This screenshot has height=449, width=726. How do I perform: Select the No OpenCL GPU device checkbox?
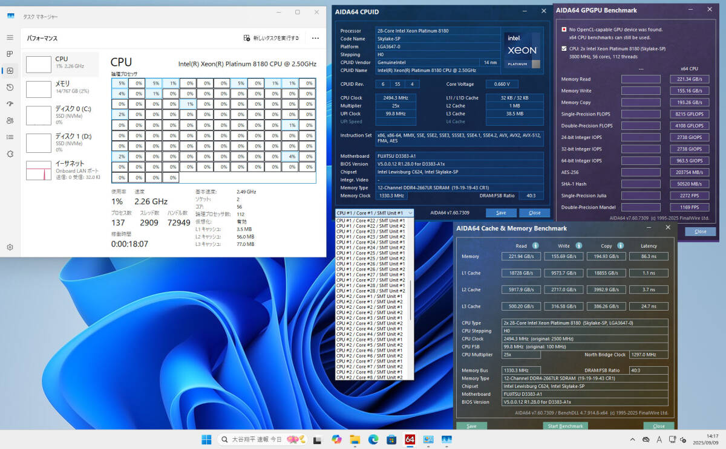tap(564, 29)
